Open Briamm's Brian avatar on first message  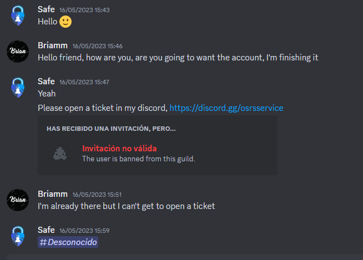click(x=18, y=52)
